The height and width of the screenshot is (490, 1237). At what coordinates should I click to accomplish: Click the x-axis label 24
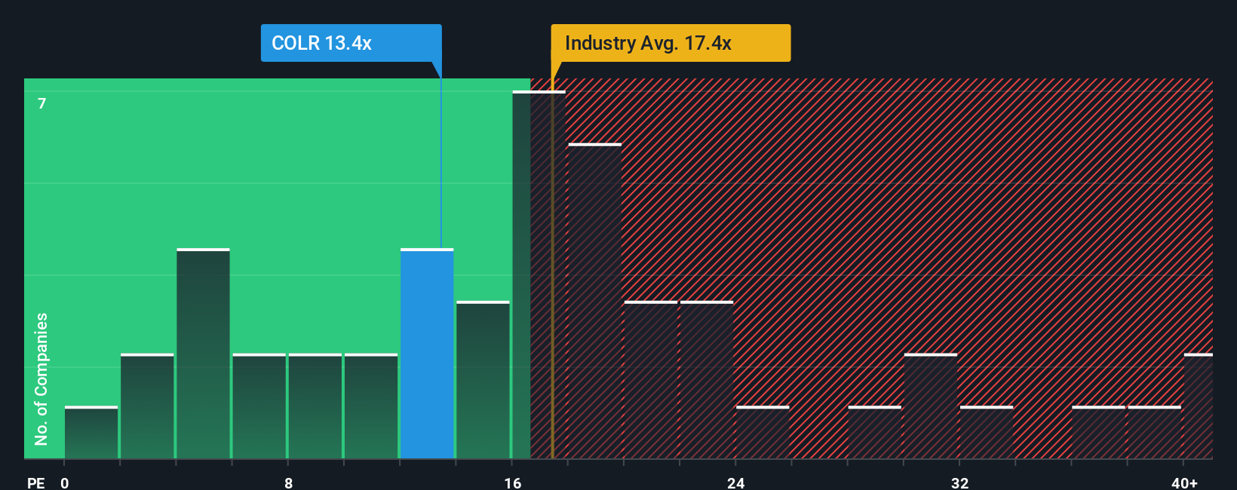point(736,482)
